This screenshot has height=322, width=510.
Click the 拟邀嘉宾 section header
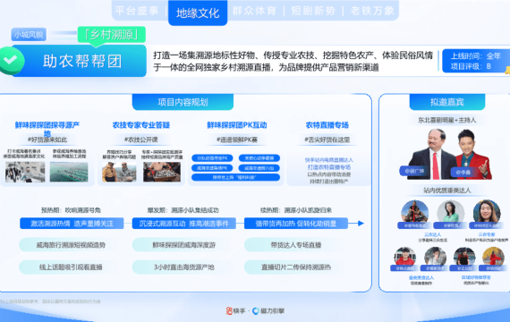tap(447, 102)
